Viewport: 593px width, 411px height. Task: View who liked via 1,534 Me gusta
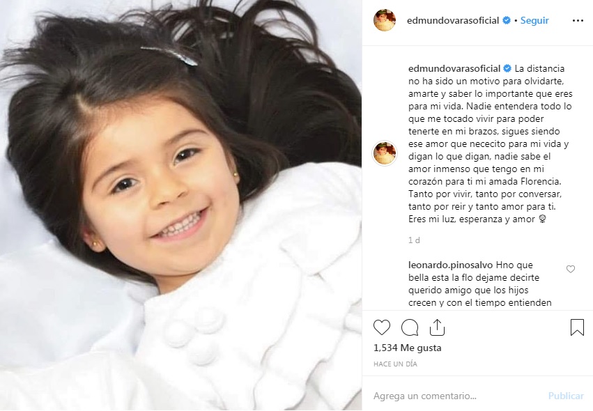408,348
